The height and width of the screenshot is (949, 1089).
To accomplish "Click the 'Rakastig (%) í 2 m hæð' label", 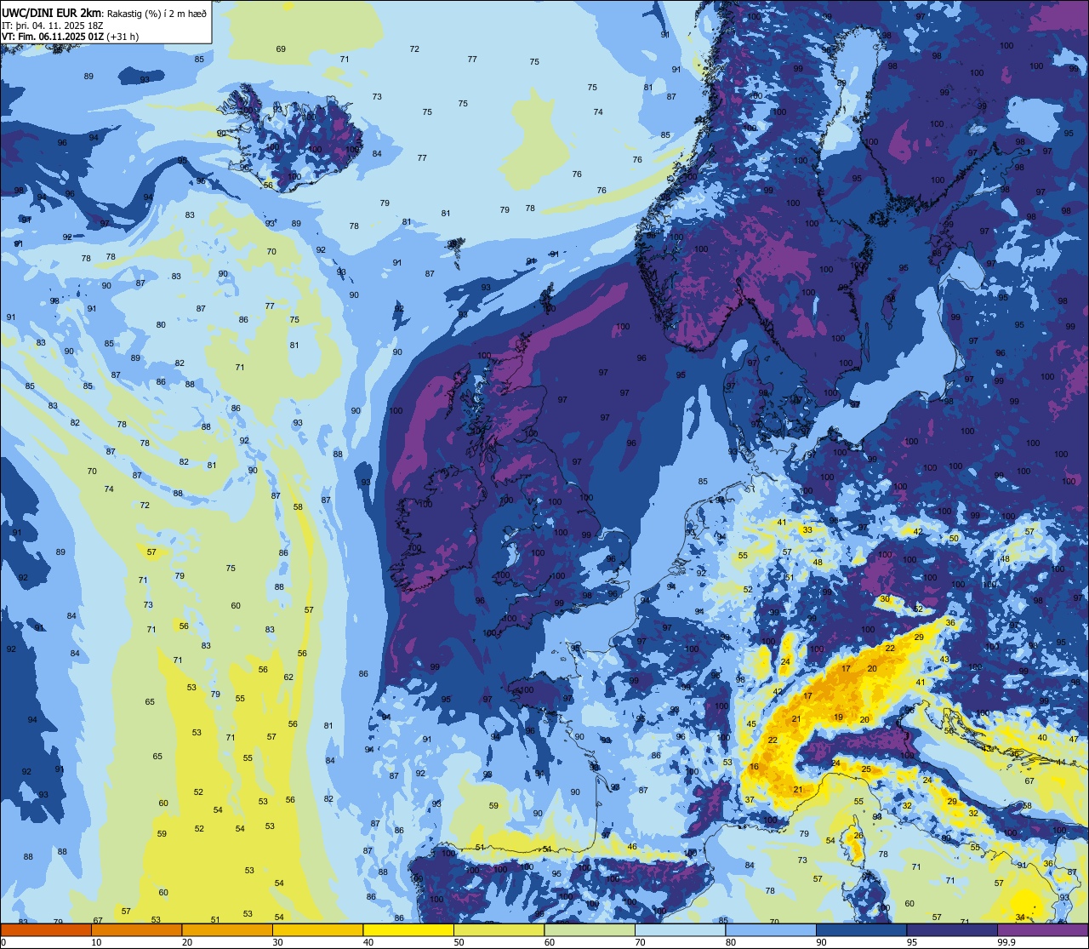I will tap(157, 13).
